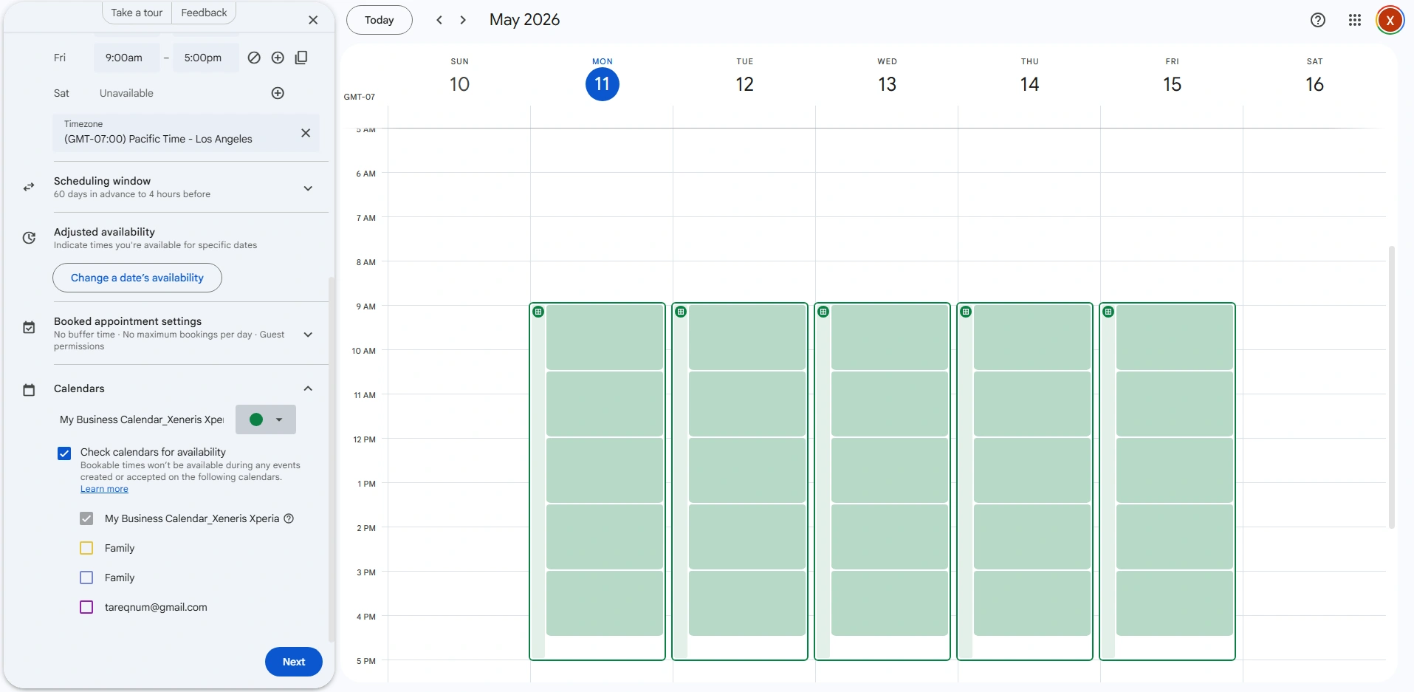The width and height of the screenshot is (1414, 692).
Task: Click the Calendars section calendar icon
Action: 29,389
